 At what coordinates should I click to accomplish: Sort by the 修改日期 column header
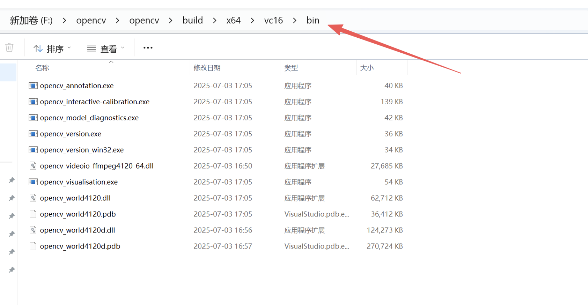coord(207,68)
